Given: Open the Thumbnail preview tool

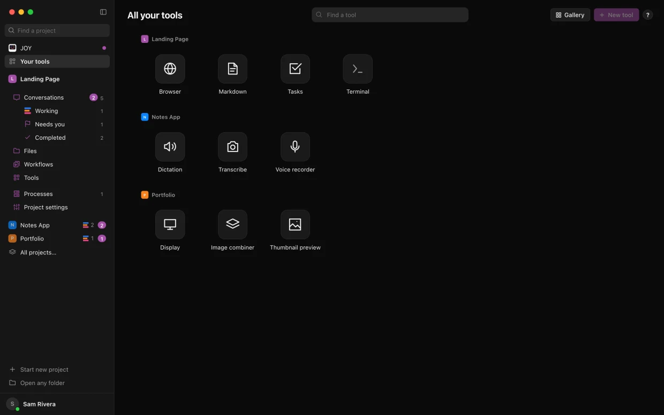Looking at the screenshot, I should (x=295, y=225).
